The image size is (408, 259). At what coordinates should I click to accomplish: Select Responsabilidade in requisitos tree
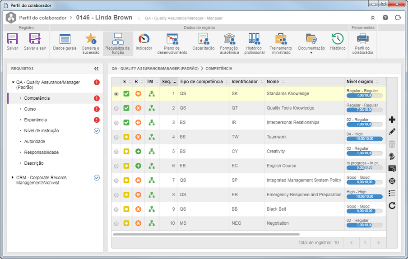point(42,153)
